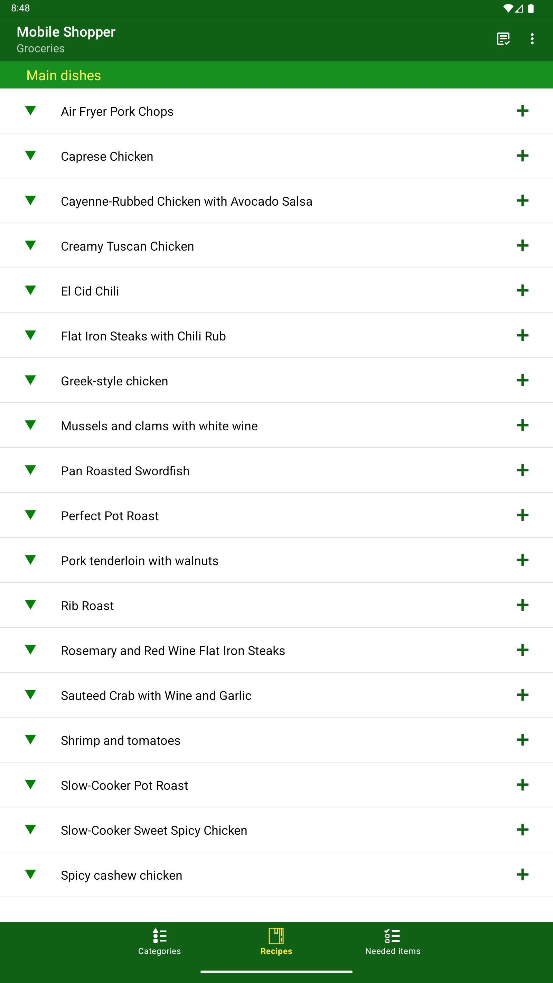This screenshot has height=983, width=553.
Task: Add Pan Roasted Swordfish via its plus icon
Action: [x=522, y=470]
